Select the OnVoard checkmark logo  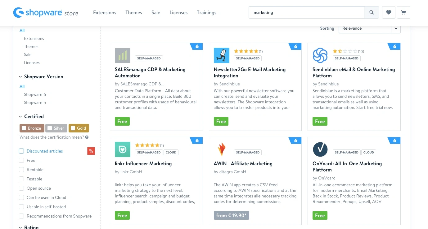click(x=320, y=149)
